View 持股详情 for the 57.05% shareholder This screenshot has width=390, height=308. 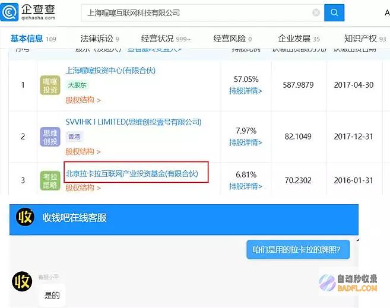[246, 91]
